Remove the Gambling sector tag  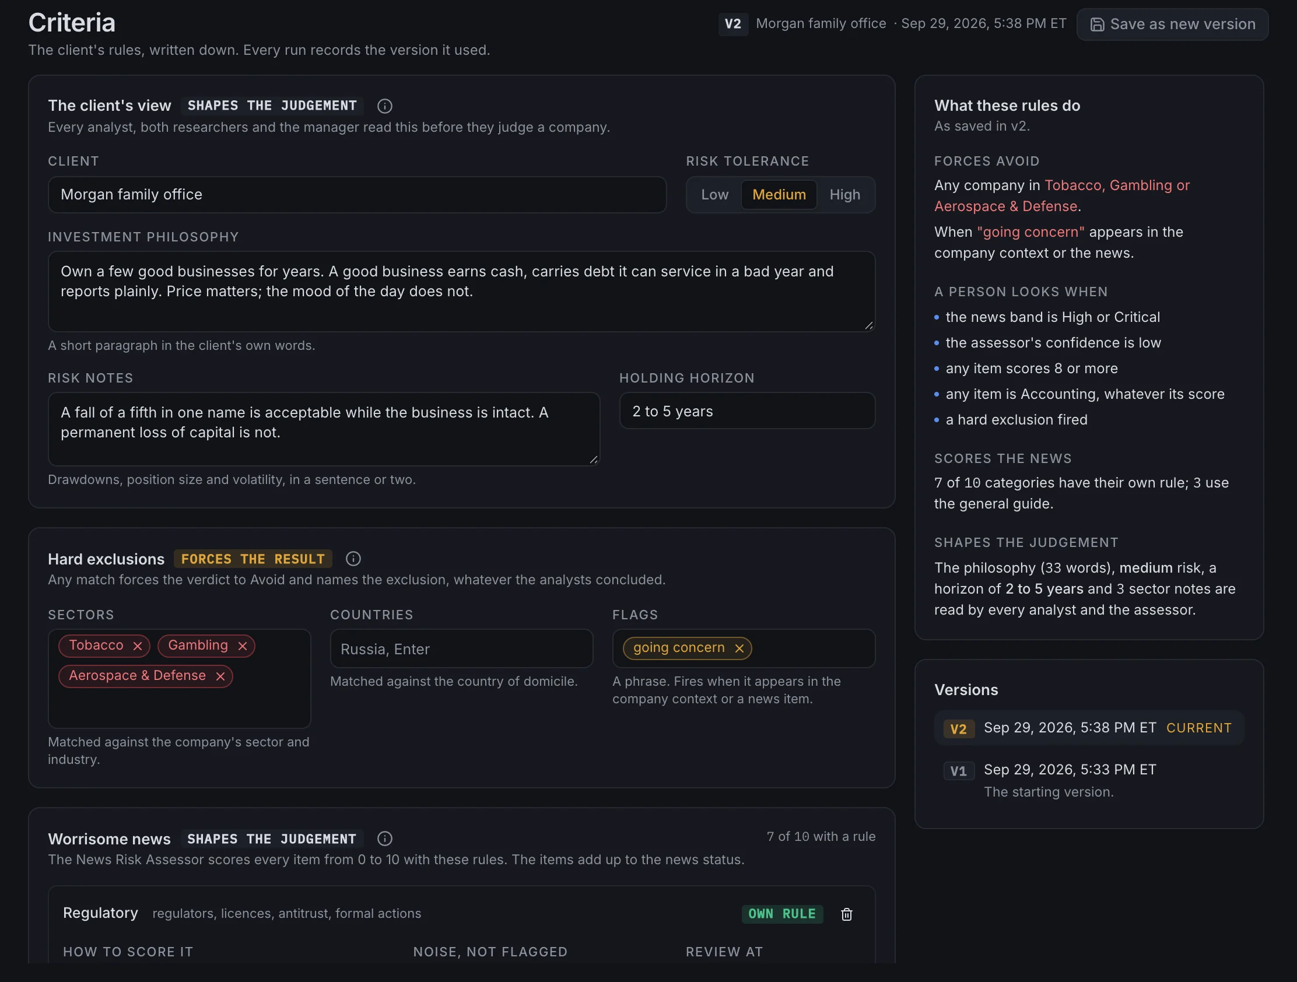242,646
